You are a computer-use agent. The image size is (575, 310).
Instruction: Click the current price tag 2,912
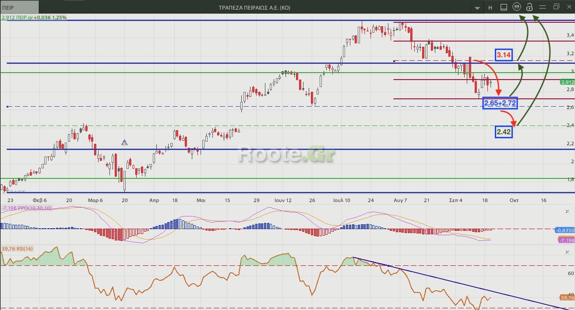[x=567, y=82]
